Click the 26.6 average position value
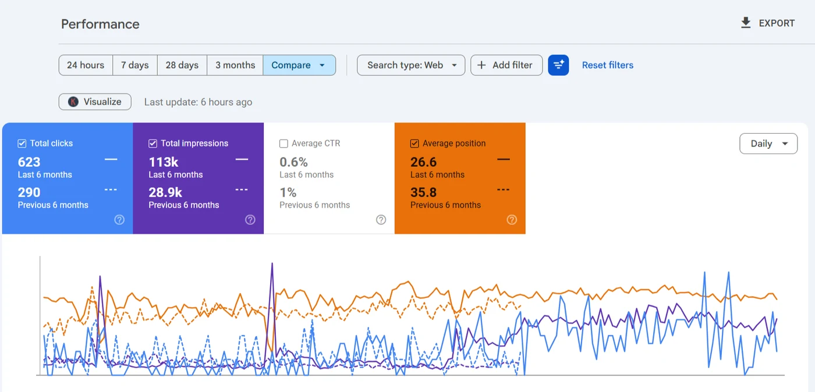 point(423,162)
